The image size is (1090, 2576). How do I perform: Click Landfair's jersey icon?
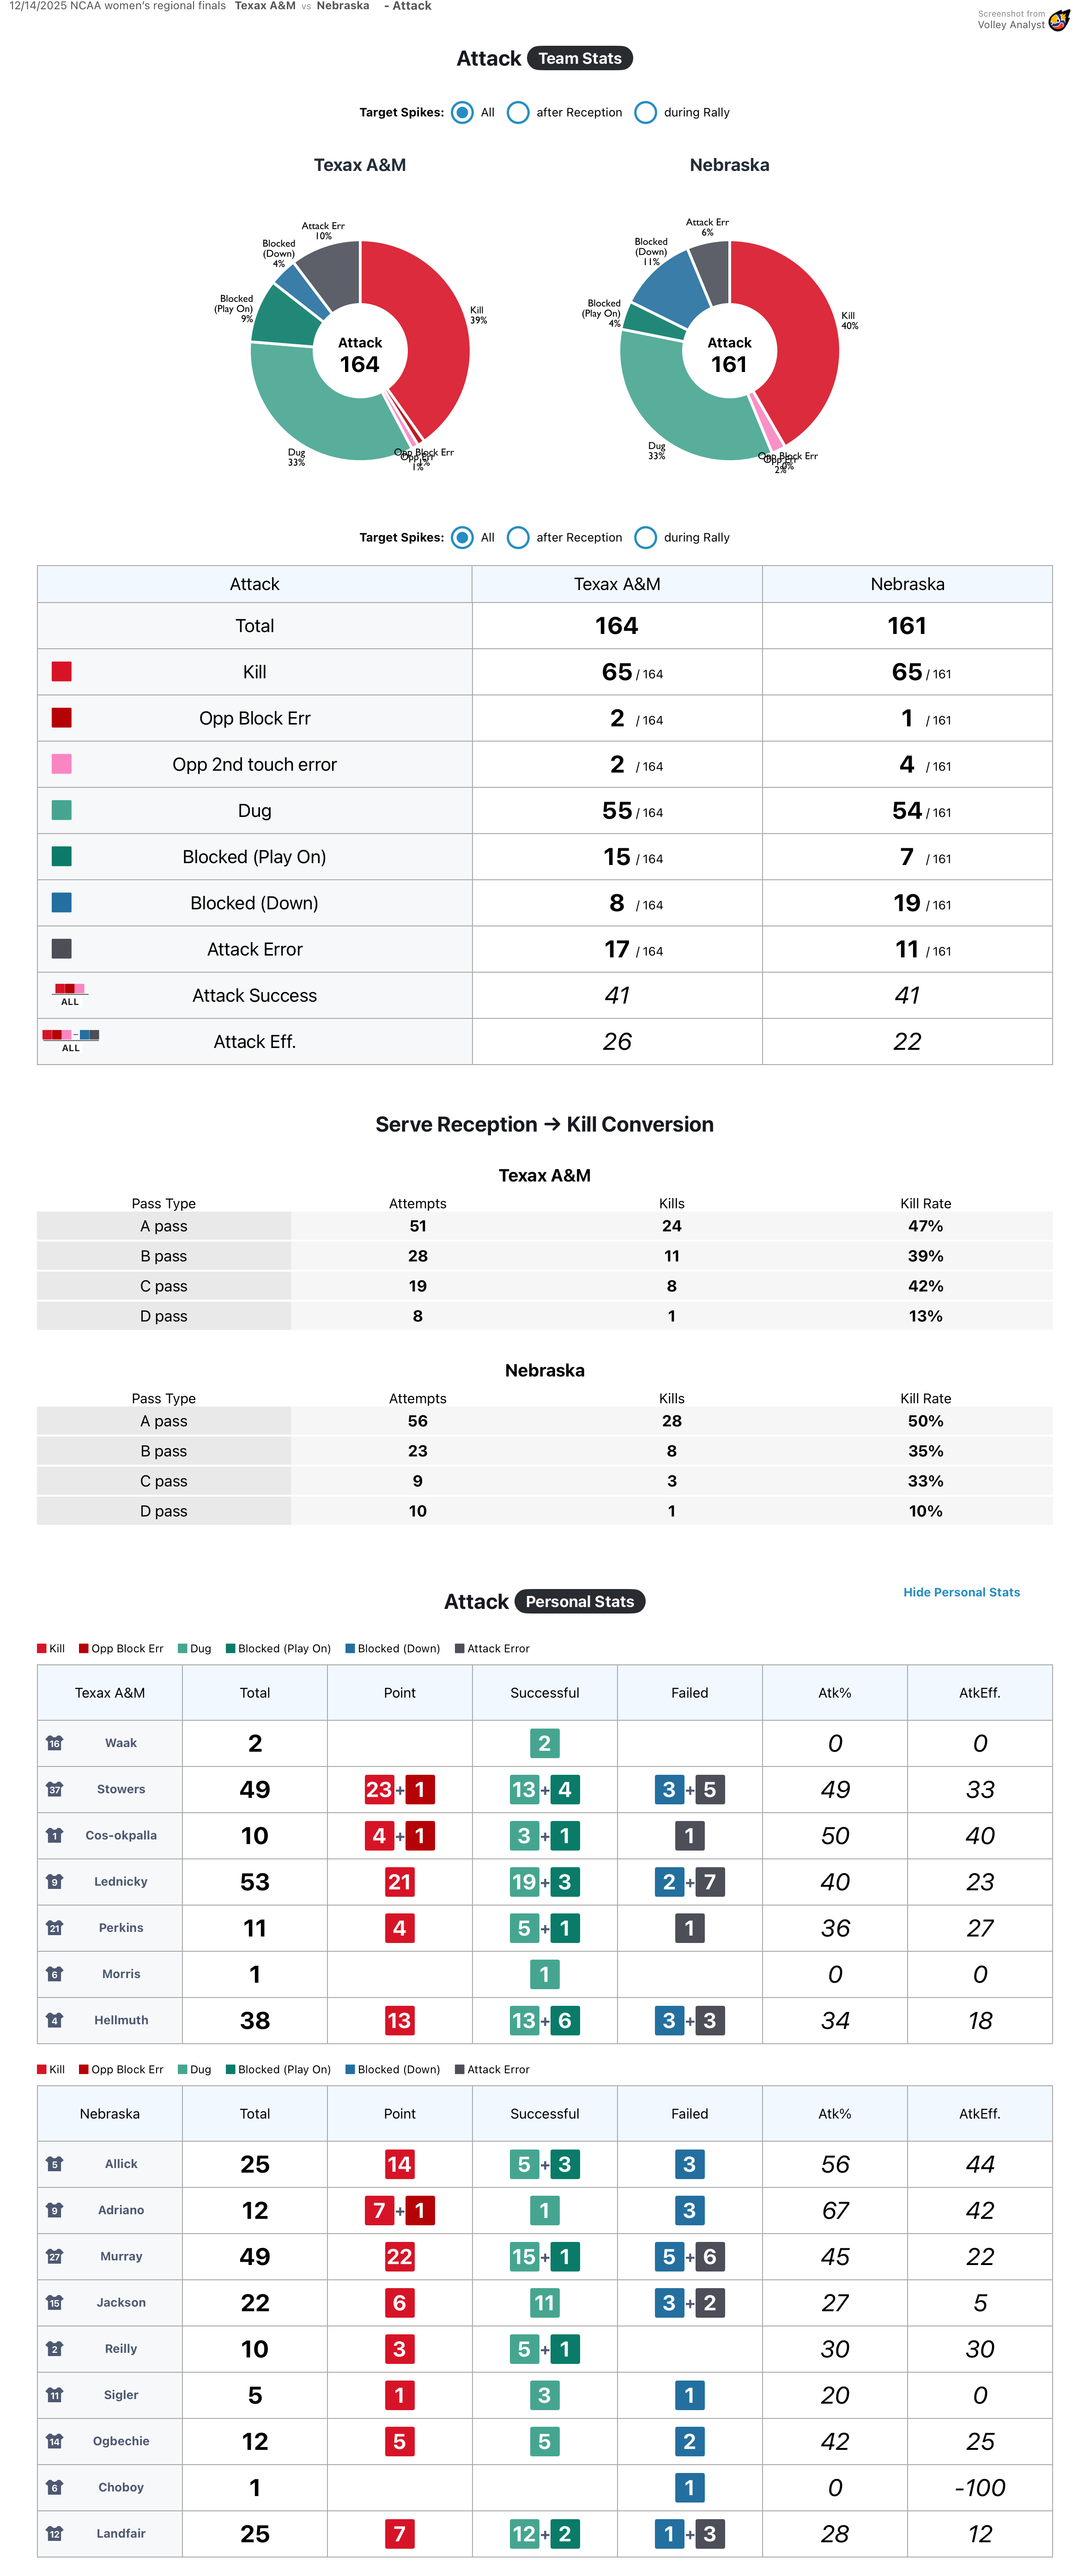tap(55, 2533)
